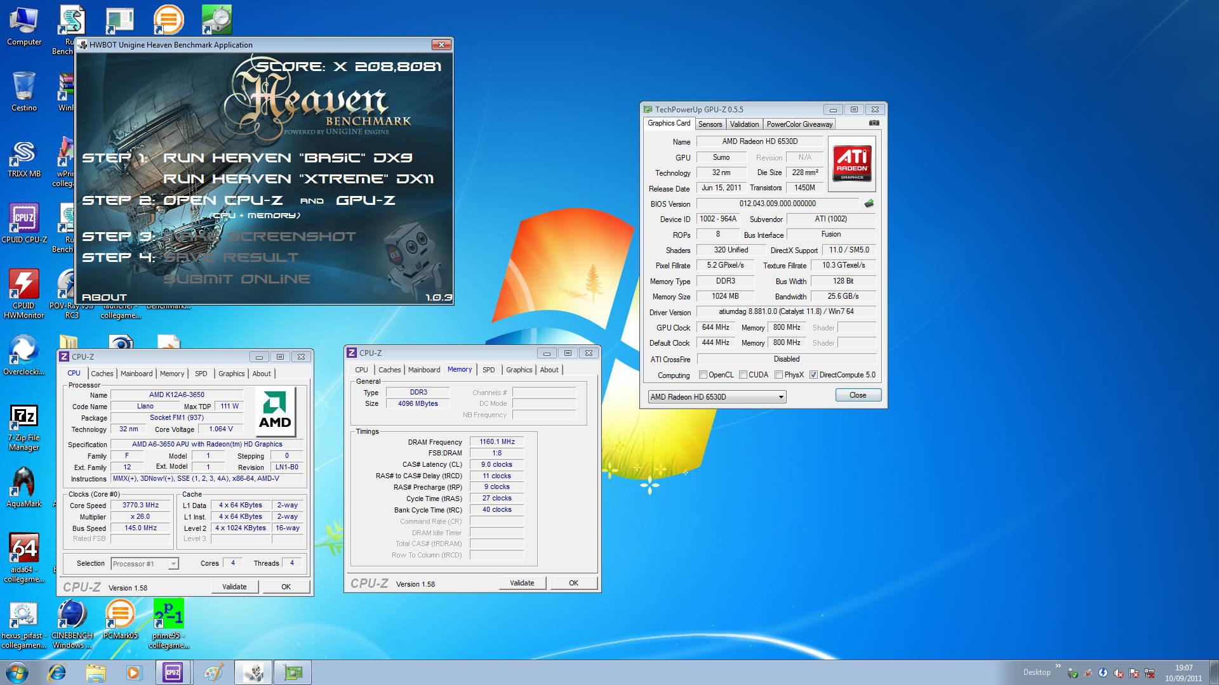This screenshot has width=1219, height=685.
Task: Expand the Processor #1 selection dropdown
Action: pos(173,564)
